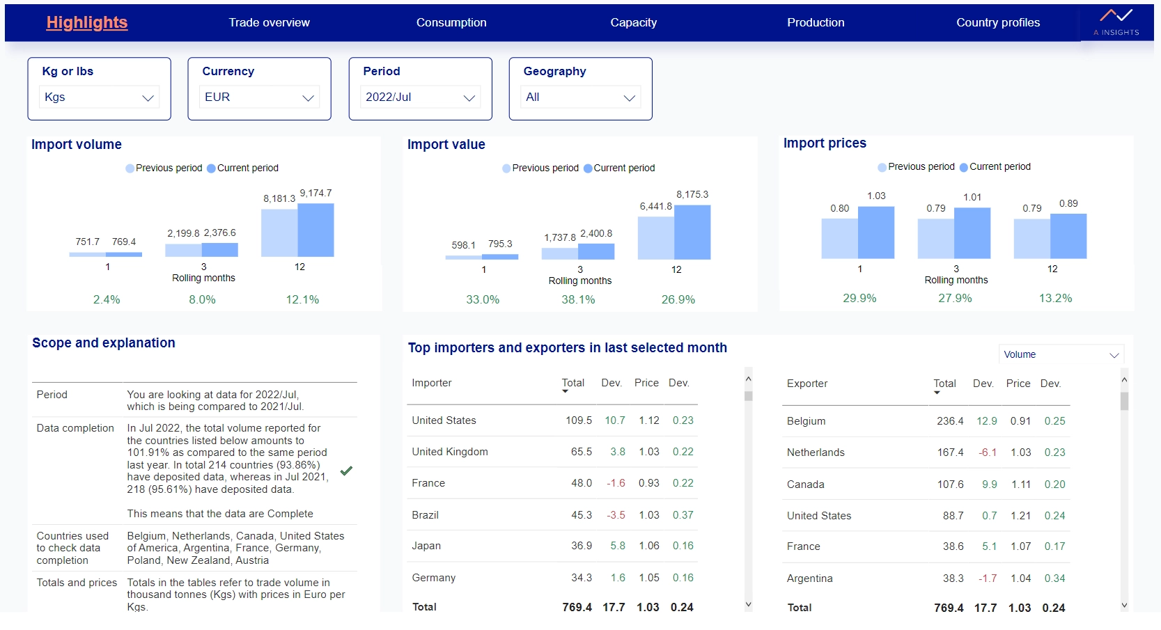Click the exporter table scroll-down arrow
Image resolution: width=1161 pixels, height=630 pixels.
1124,606
